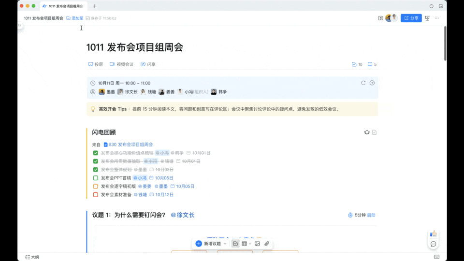
Task: Click the lightbulb tips icon
Action: [93, 109]
